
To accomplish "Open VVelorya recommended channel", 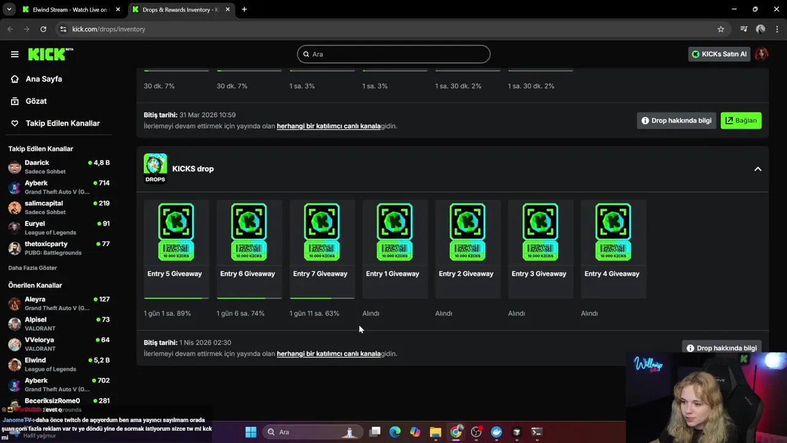I will tap(59, 344).
